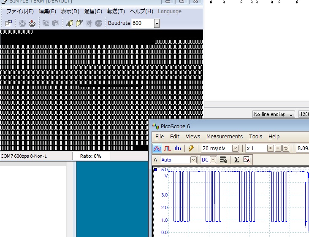The width and height of the screenshot is (309, 237).
Task: Click the channel A label button
Action: coord(155,160)
